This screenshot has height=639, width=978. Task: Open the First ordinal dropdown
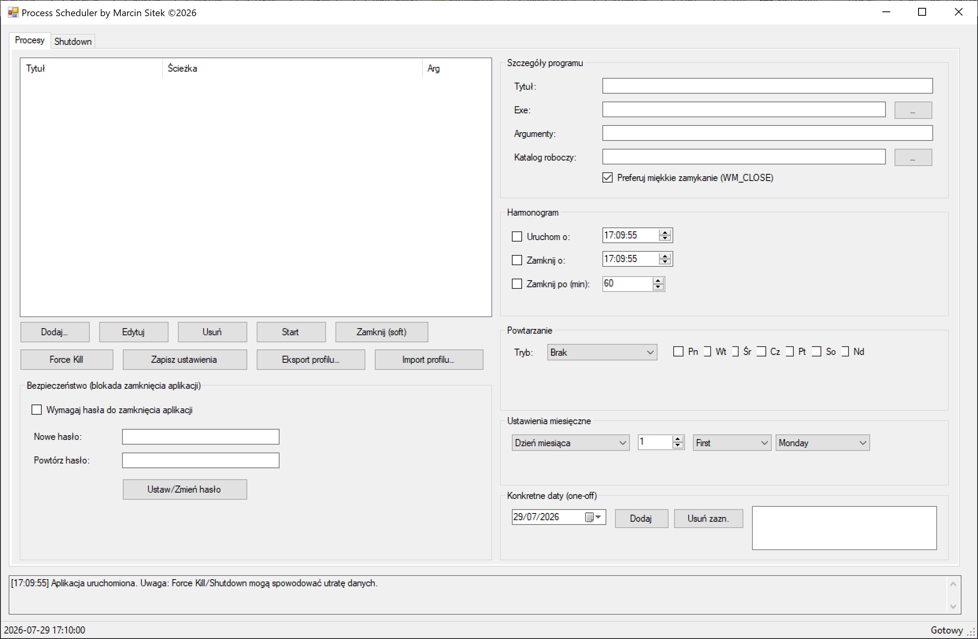pyautogui.click(x=732, y=443)
